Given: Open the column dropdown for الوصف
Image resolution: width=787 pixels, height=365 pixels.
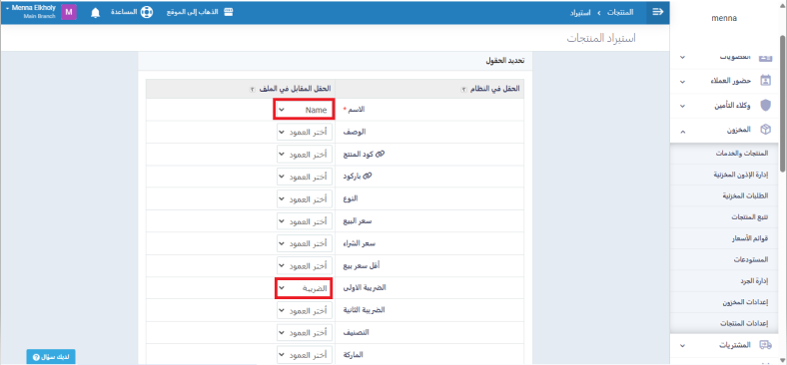Looking at the screenshot, I should click(x=305, y=133).
